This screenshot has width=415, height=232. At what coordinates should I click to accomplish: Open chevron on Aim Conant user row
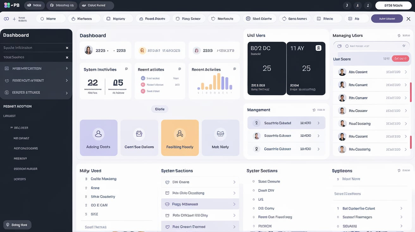click(406, 72)
